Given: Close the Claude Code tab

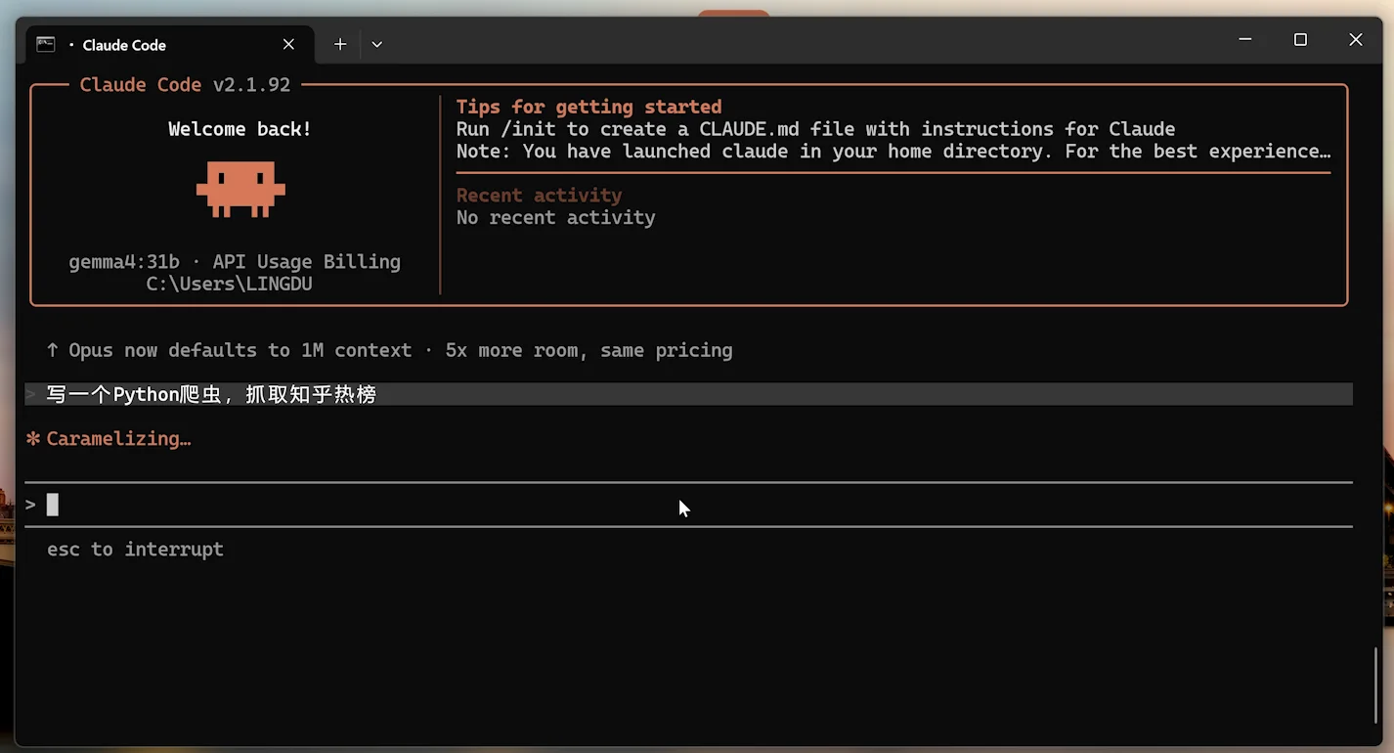Looking at the screenshot, I should point(288,44).
